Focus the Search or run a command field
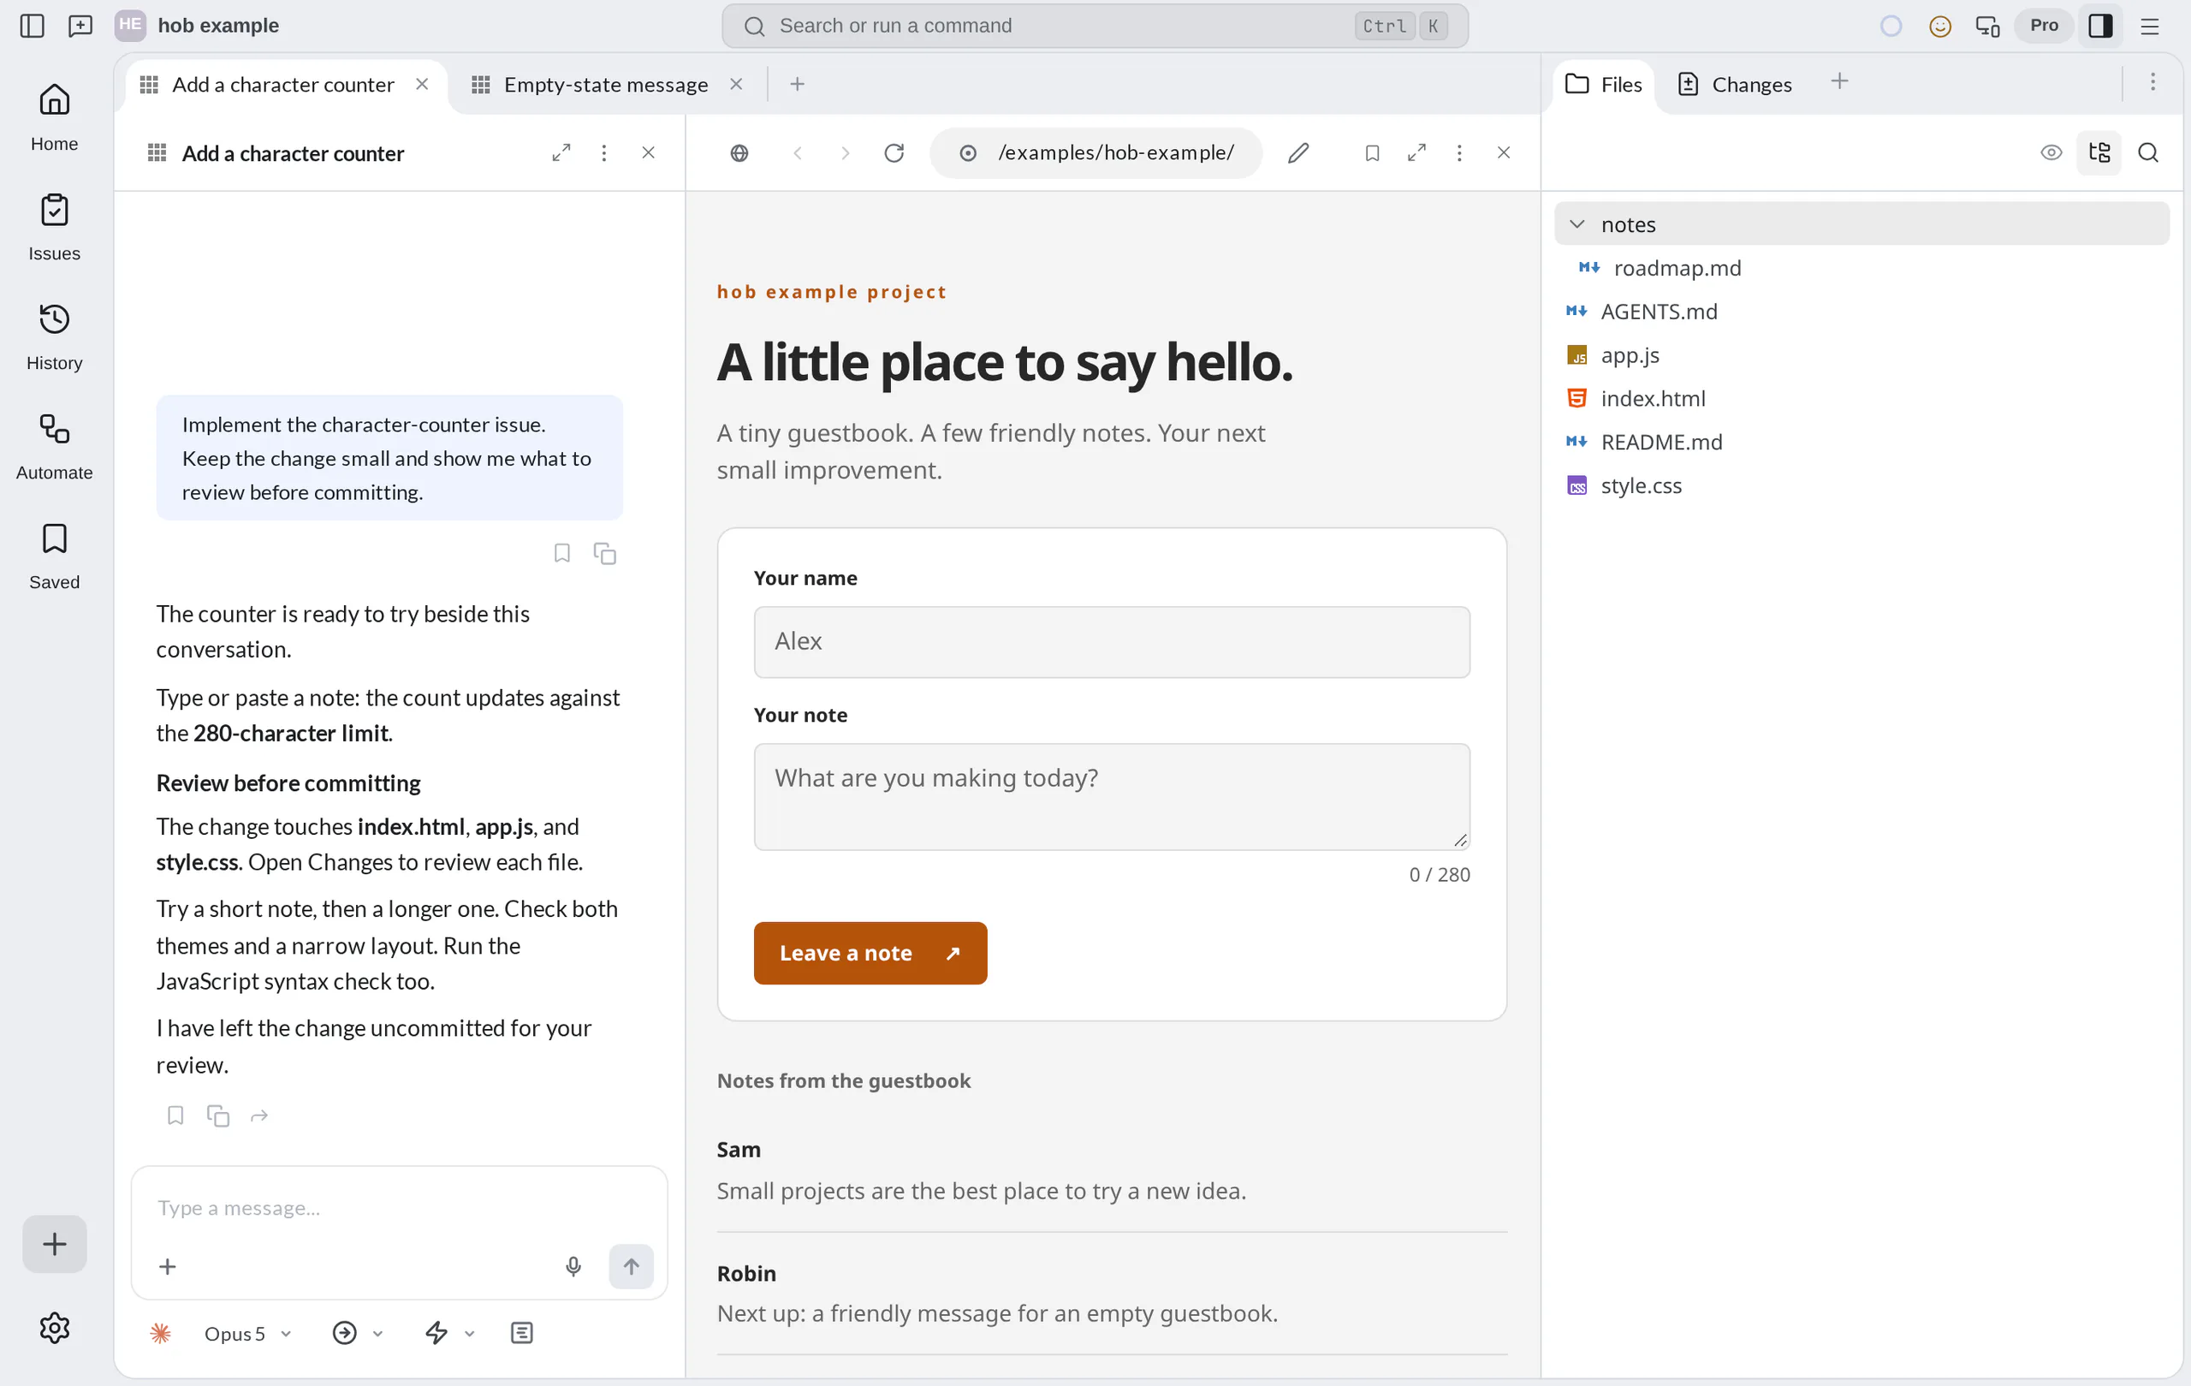 coord(1095,26)
